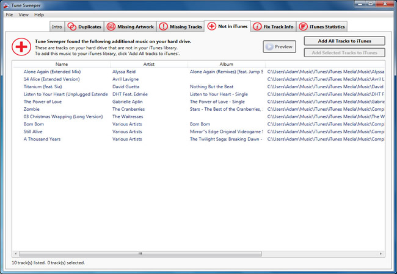Open the View menu
The image size is (397, 274).
[24, 15]
